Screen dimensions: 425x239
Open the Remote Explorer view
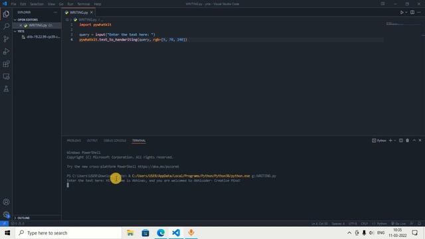pos(6,76)
